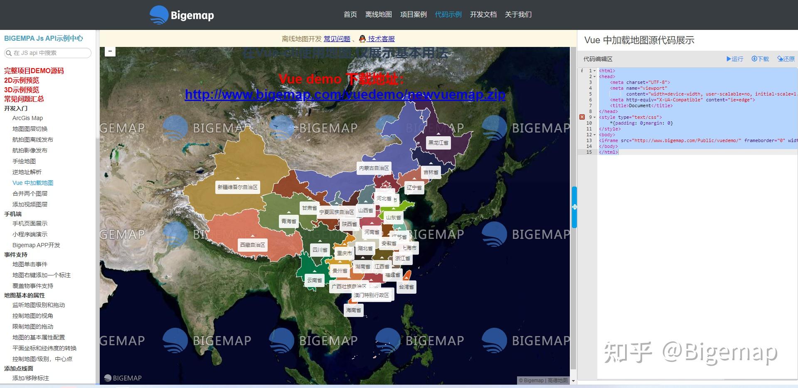Collapse the style block fold arrow line 9
The image size is (798, 388).
[595, 118]
